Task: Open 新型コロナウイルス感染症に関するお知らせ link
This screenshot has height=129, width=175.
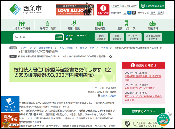Action: [x=143, y=98]
